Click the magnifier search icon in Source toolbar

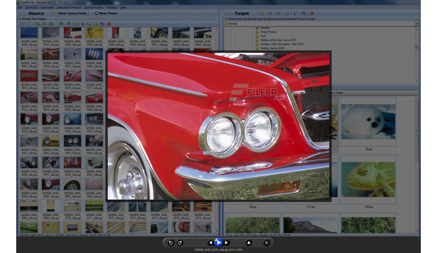click(89, 24)
